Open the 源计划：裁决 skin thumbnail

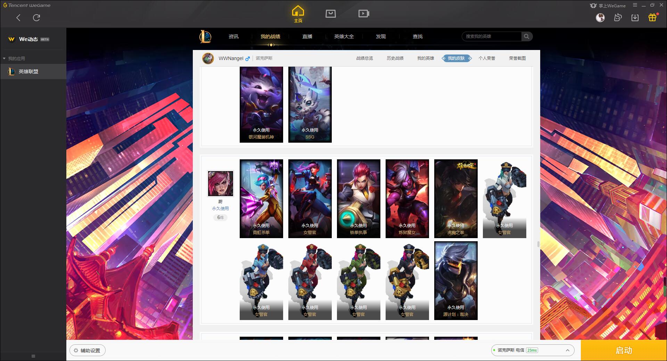coord(456,280)
